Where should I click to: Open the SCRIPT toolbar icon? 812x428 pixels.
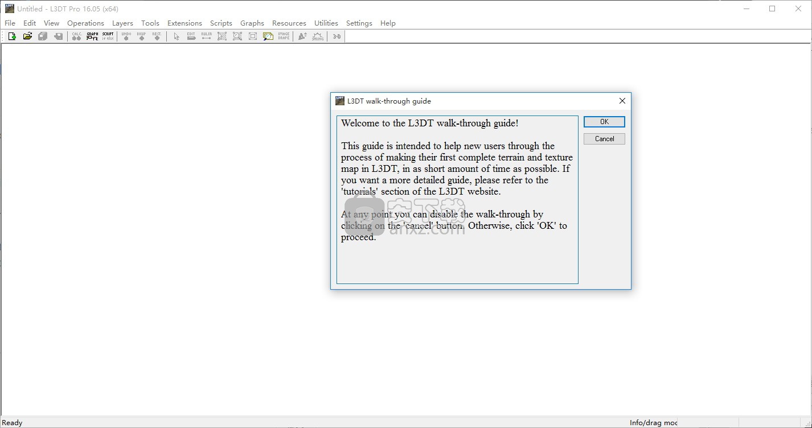[x=108, y=36]
